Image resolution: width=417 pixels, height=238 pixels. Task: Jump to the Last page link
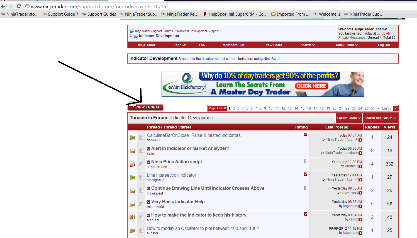(387, 108)
